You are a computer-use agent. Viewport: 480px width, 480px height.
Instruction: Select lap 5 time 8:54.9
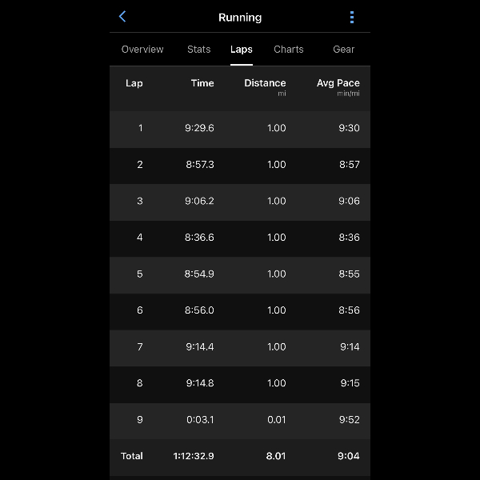point(199,274)
